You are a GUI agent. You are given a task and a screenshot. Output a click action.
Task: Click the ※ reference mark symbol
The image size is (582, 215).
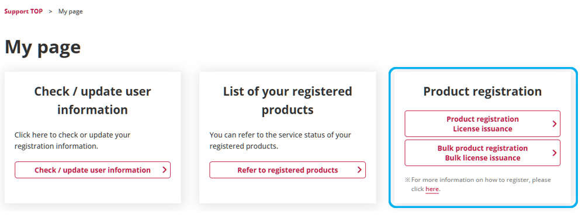pyautogui.click(x=407, y=180)
